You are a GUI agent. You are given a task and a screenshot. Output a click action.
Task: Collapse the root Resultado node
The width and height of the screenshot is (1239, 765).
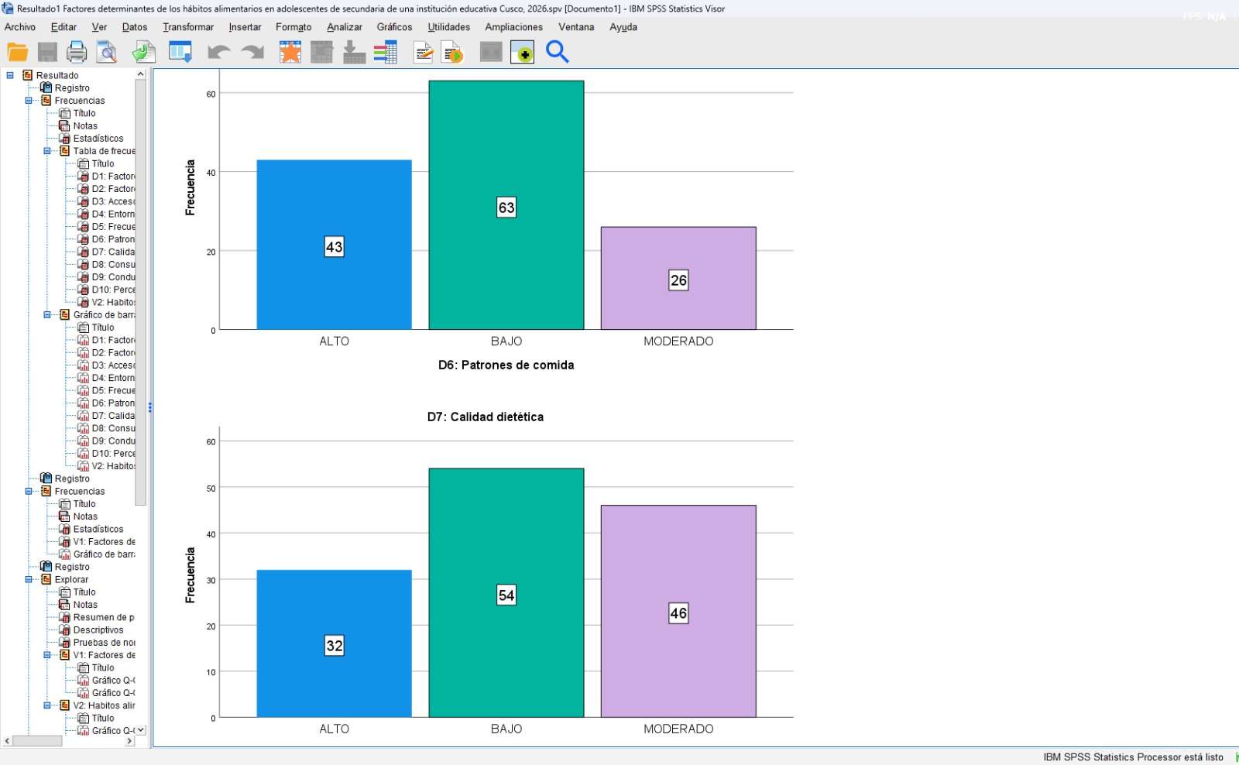(x=10, y=75)
